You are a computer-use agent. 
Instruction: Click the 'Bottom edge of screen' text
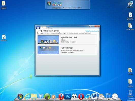[x=69, y=42]
